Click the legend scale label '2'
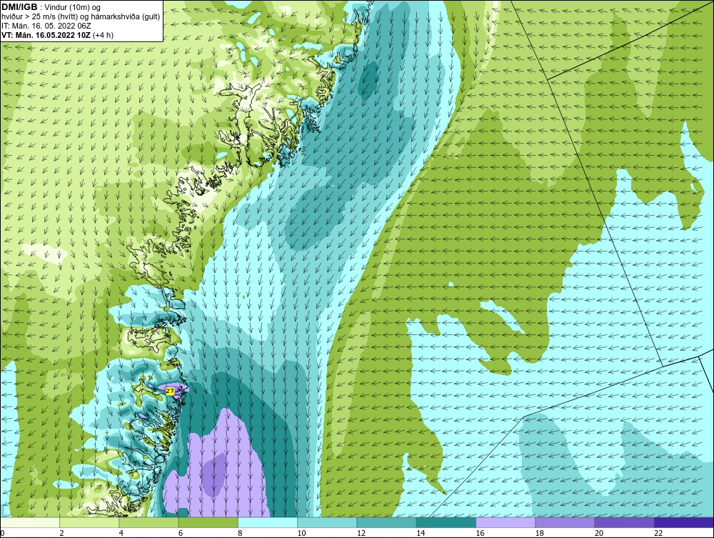Viewport: 714px width, 538px height. tap(61, 534)
